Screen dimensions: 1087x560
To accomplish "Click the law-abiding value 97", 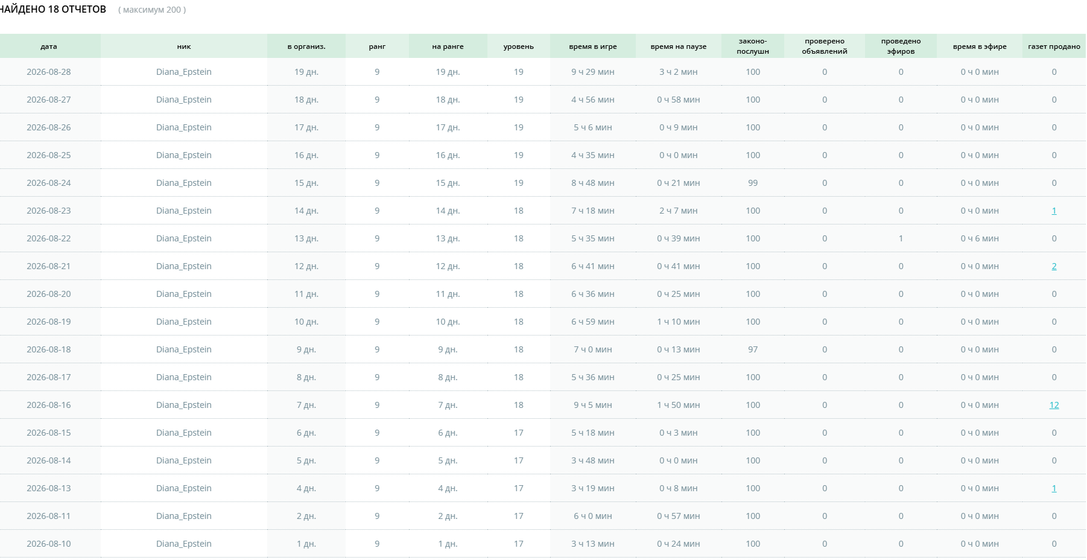I will pos(753,349).
